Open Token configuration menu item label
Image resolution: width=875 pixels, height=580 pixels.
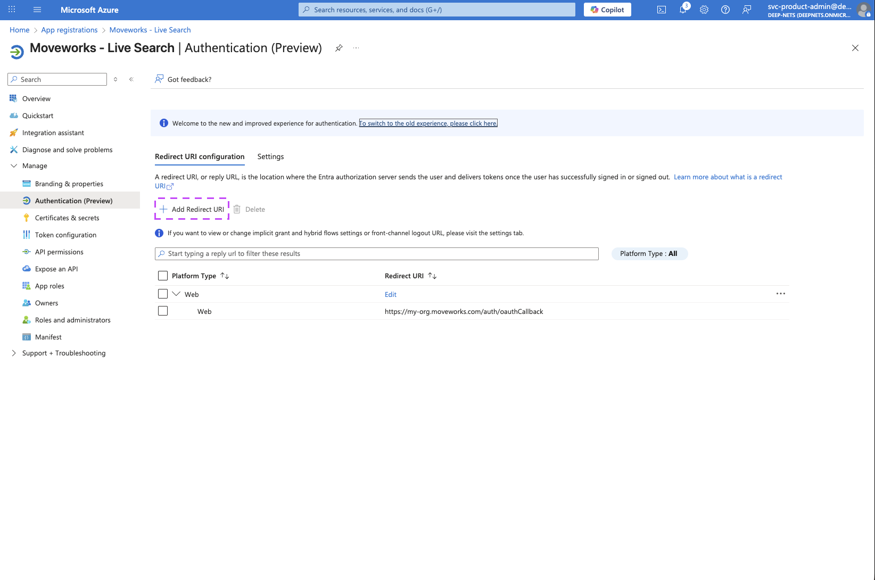click(x=65, y=235)
